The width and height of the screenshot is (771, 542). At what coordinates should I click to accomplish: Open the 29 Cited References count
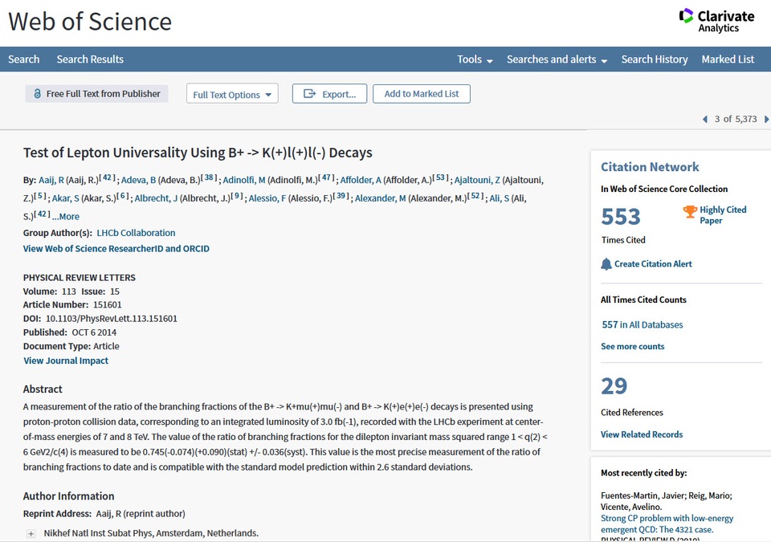tap(614, 386)
